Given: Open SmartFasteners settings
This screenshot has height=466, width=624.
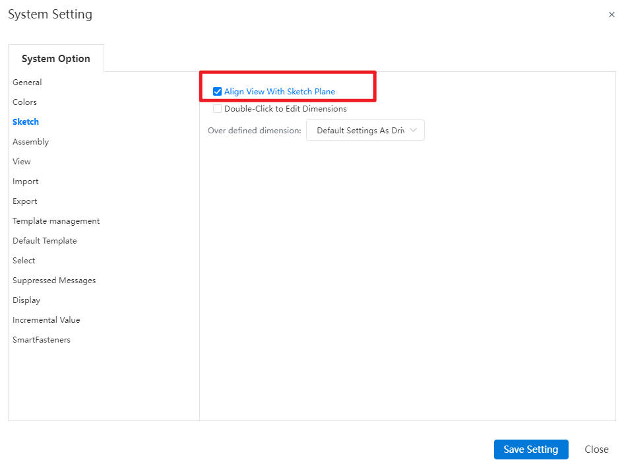Looking at the screenshot, I should 42,340.
